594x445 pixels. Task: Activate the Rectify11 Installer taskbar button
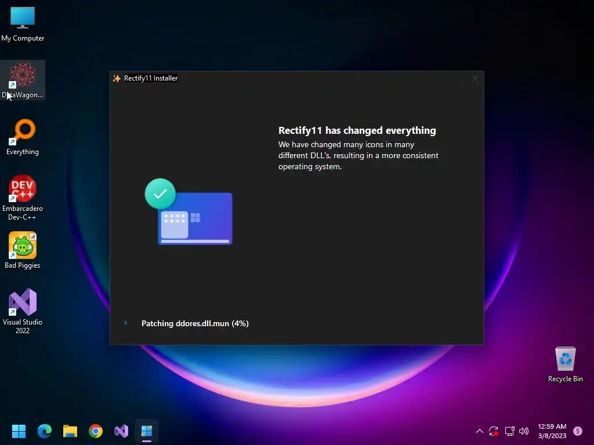147,431
